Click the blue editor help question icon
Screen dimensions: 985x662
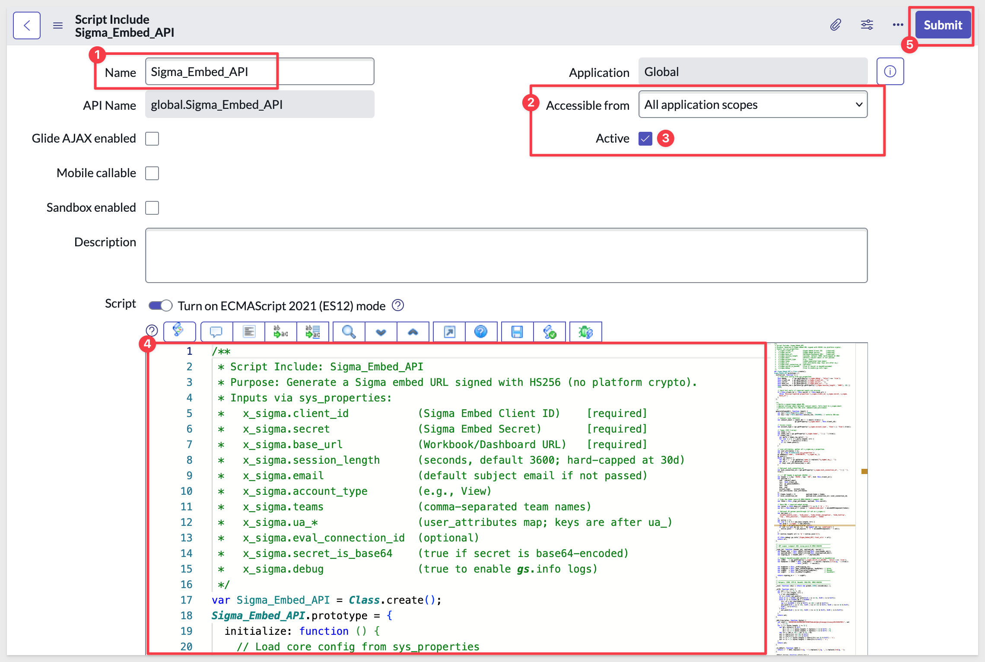(x=481, y=332)
